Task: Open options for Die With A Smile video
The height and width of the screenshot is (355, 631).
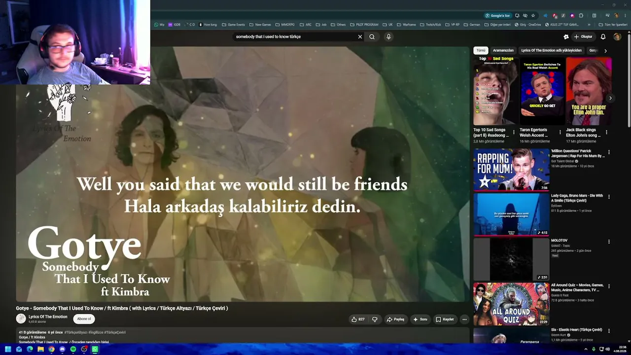Action: tap(609, 197)
